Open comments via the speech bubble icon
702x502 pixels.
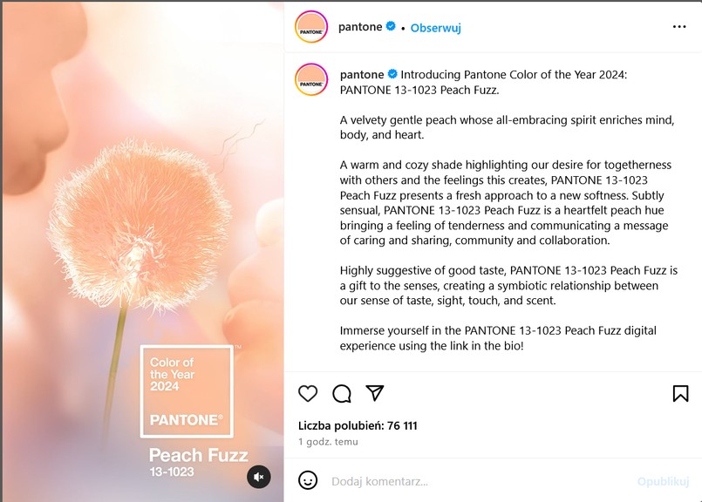pos(340,394)
